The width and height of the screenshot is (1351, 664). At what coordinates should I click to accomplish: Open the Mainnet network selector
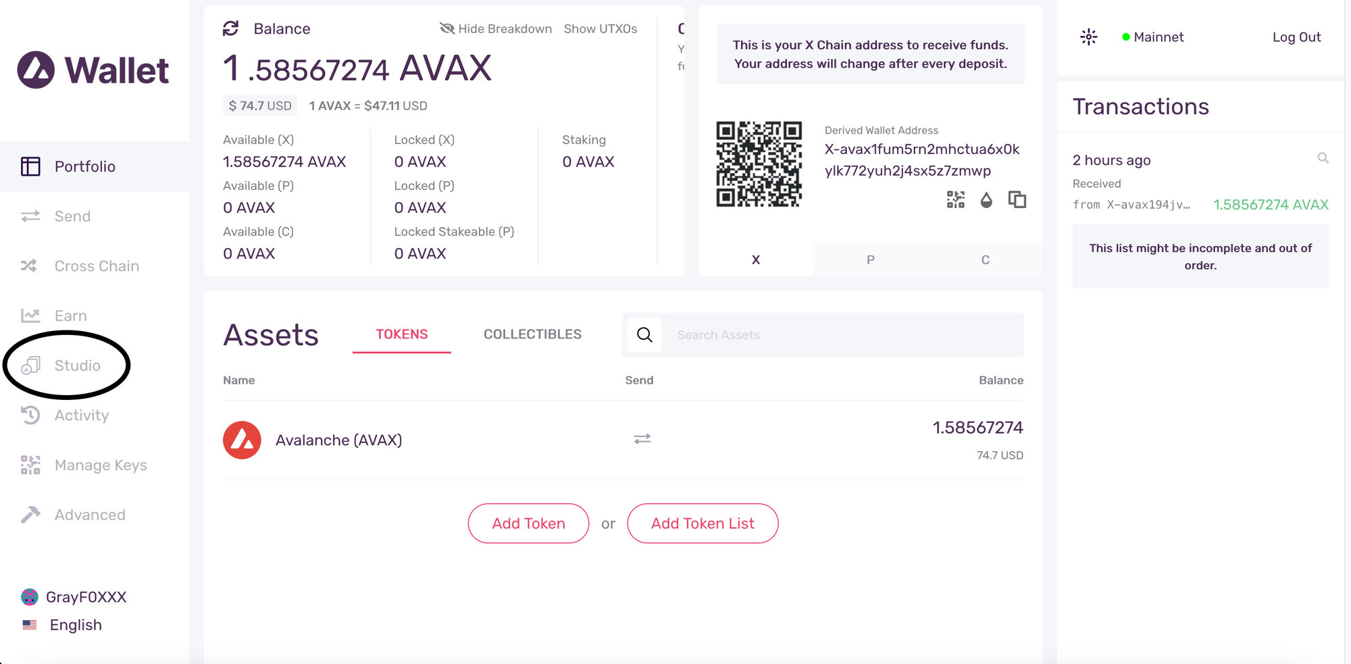click(x=1152, y=37)
